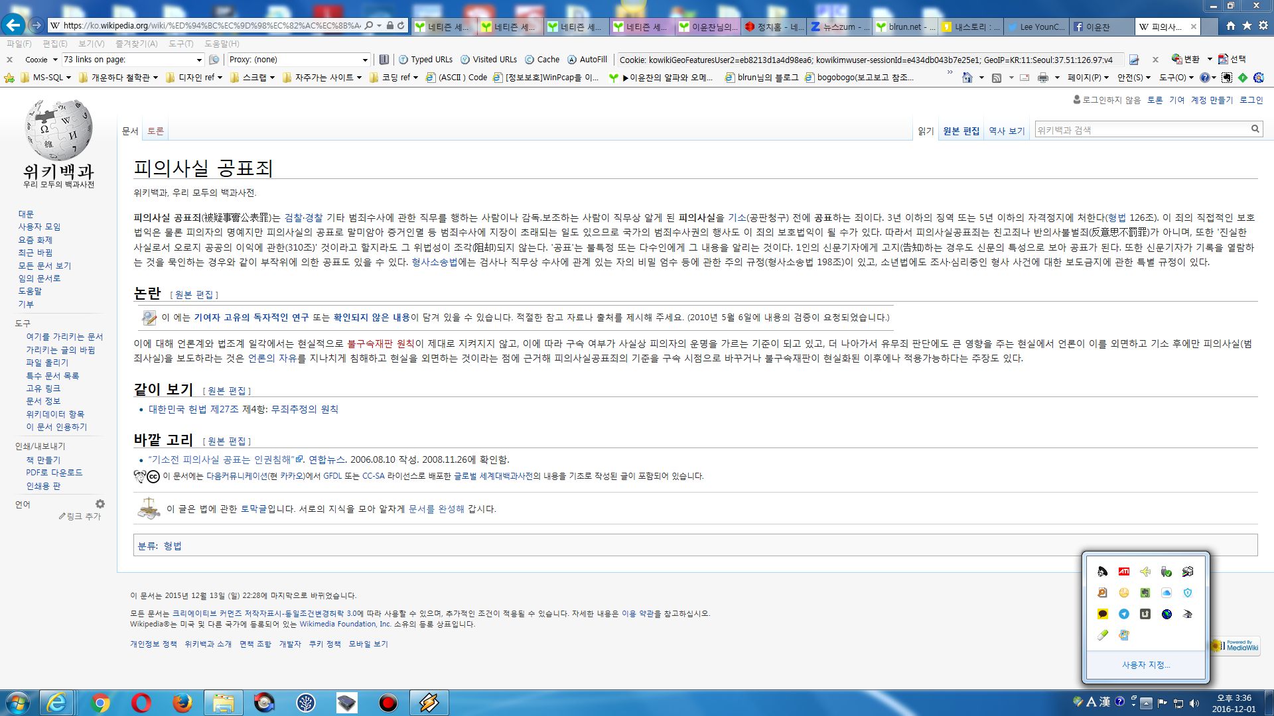
Task: Click the Wikipedia search magnifier icon
Action: pos(1255,129)
